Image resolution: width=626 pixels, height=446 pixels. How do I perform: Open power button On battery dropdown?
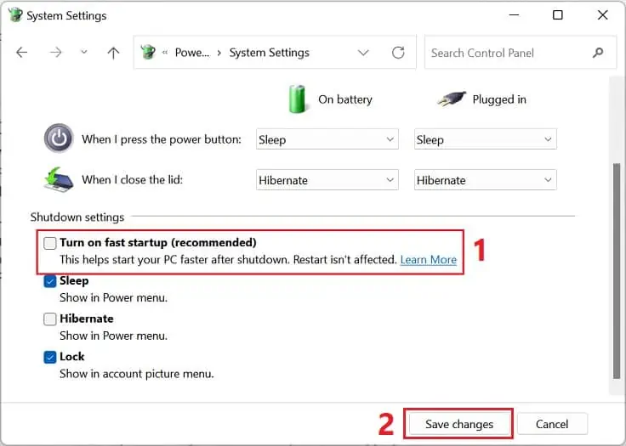coord(327,139)
